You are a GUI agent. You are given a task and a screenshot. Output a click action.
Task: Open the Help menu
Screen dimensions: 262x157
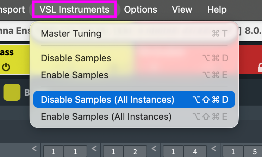pos(217,10)
